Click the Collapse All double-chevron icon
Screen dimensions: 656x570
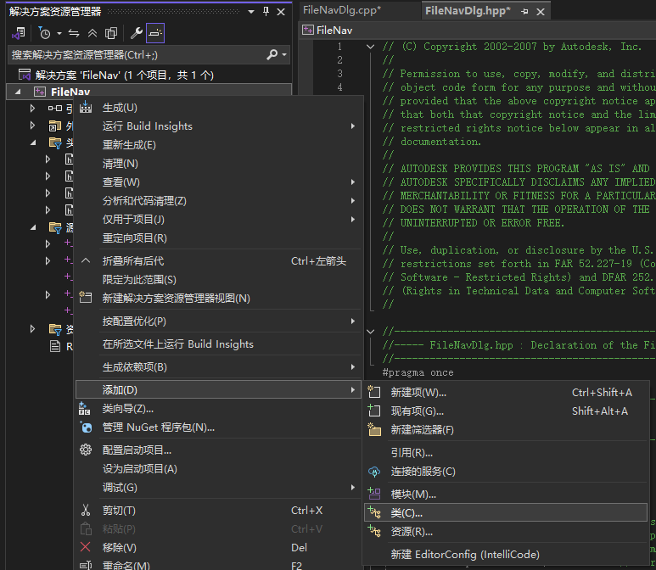pos(93,33)
